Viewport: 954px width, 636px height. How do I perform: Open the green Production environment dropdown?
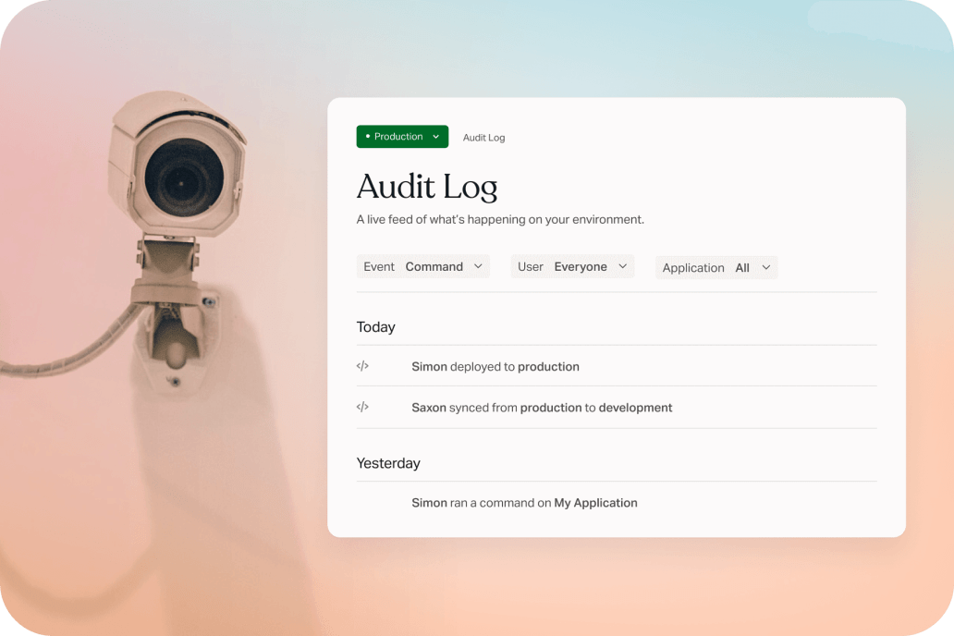coord(402,137)
